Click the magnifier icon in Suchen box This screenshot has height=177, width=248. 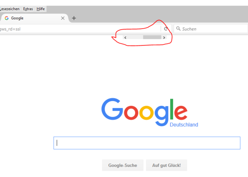(x=178, y=29)
